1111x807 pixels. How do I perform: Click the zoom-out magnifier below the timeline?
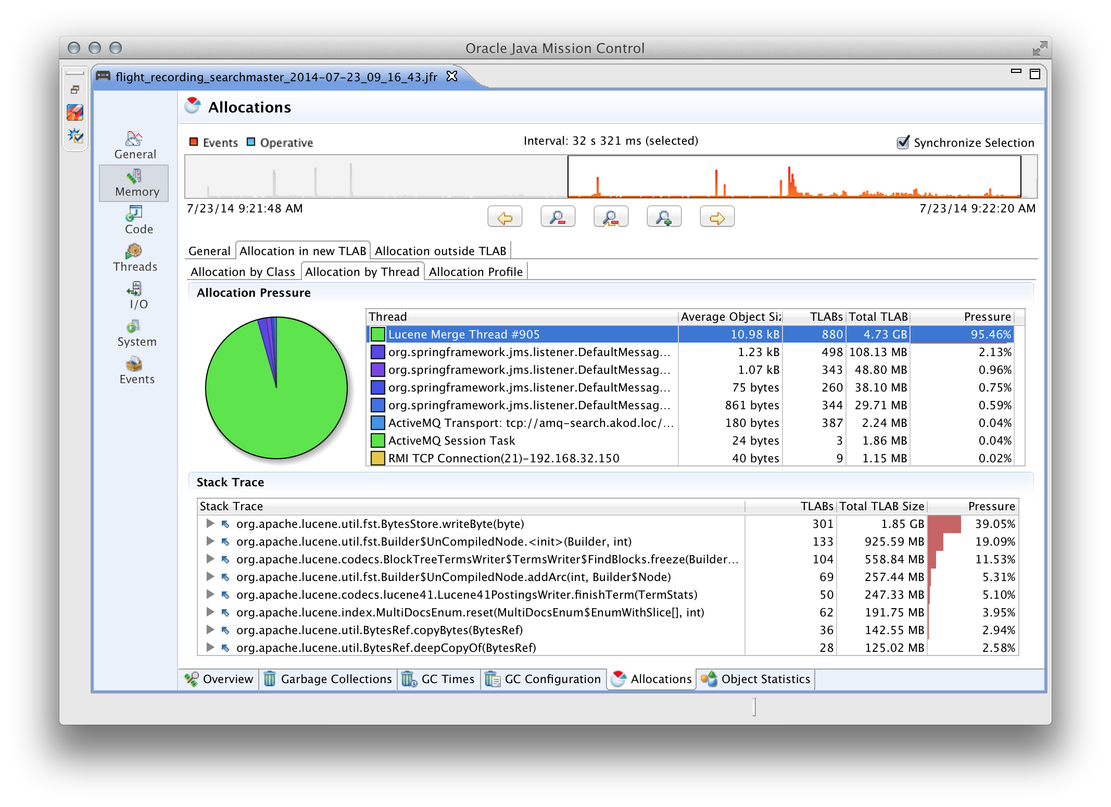(x=558, y=217)
